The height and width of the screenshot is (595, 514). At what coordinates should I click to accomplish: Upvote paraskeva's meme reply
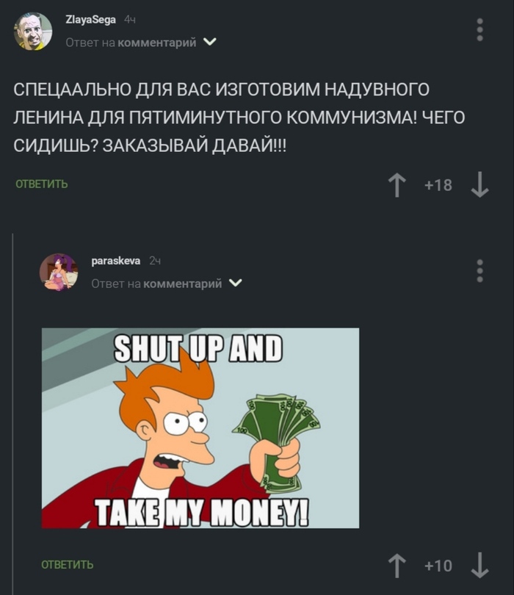coord(397,566)
